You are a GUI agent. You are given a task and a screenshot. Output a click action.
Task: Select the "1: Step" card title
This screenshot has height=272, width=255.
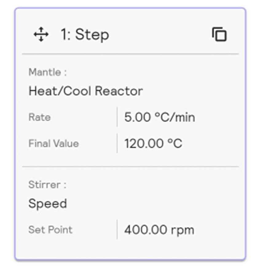84,34
